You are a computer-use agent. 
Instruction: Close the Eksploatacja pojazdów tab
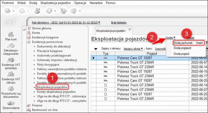click(130, 29)
